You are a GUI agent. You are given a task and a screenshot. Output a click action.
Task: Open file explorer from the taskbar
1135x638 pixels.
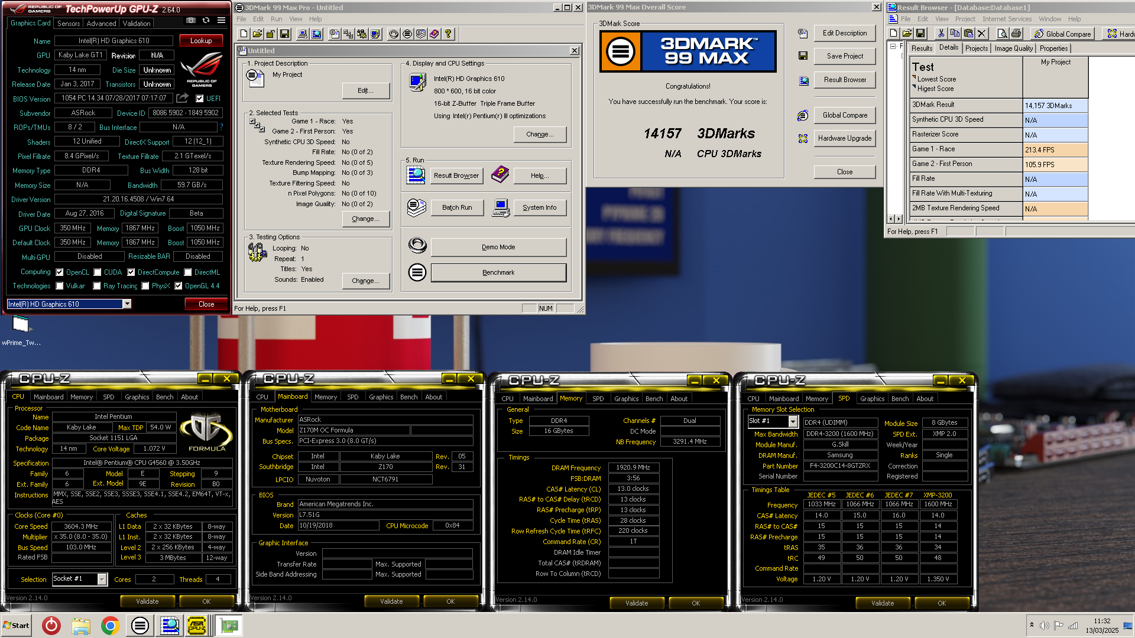81,626
